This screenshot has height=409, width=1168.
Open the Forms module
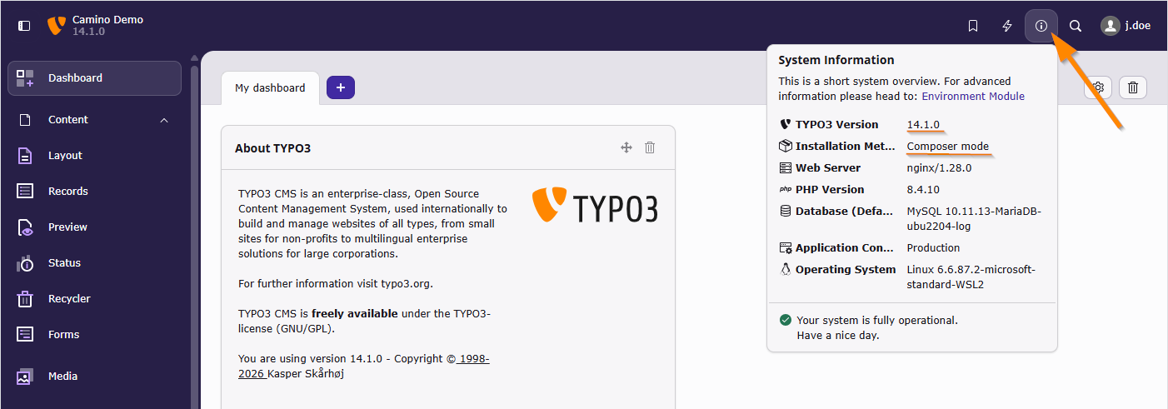(94, 335)
